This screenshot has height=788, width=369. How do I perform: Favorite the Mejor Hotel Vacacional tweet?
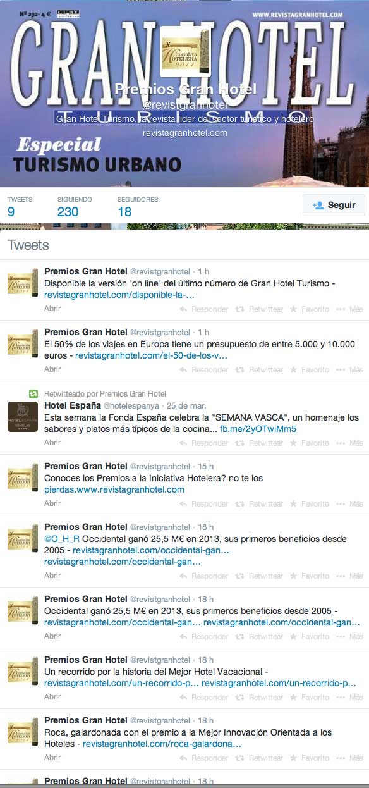(310, 698)
